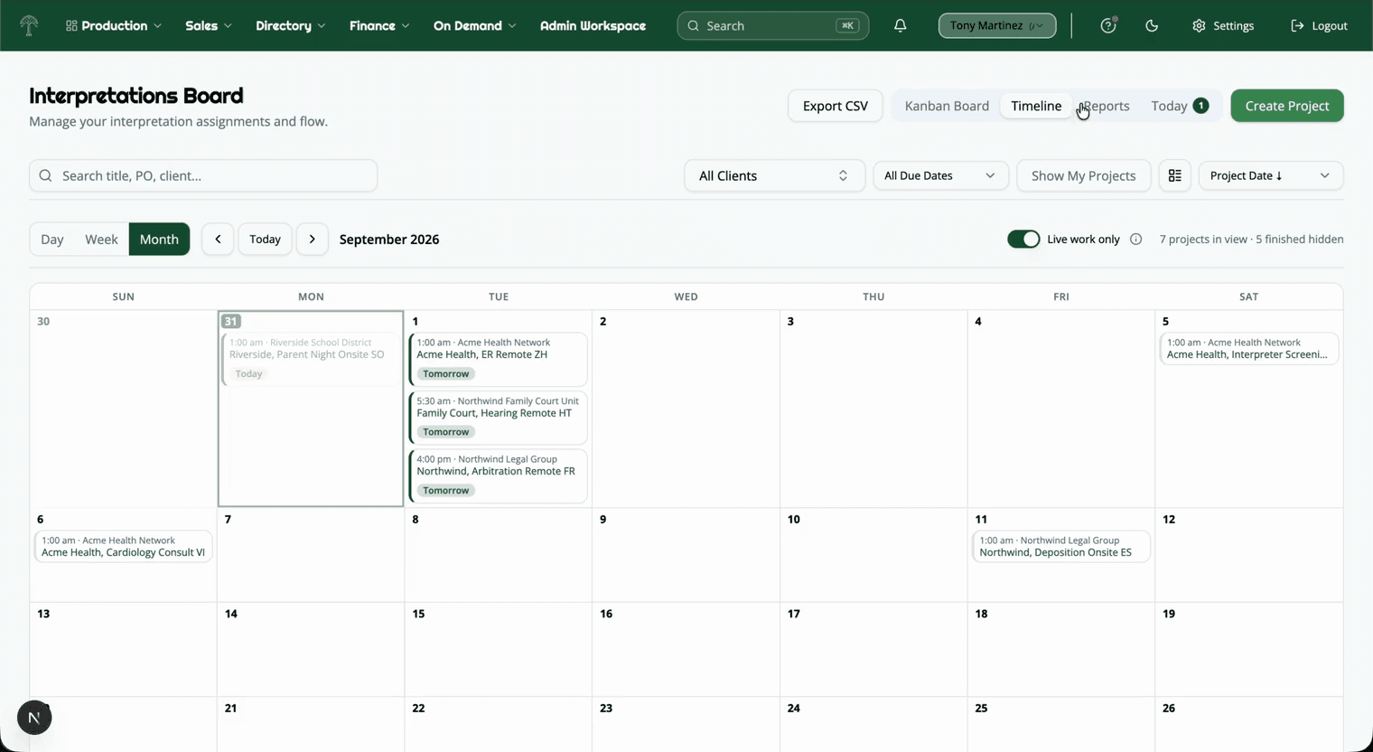Image resolution: width=1373 pixels, height=752 pixels.
Task: Open the Today tab with badge
Action: [x=1180, y=106]
